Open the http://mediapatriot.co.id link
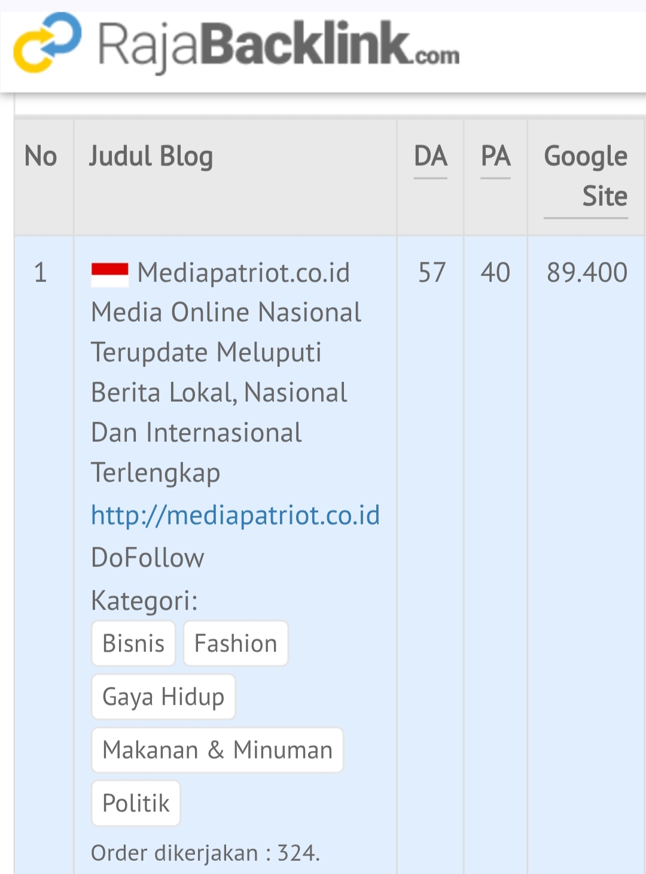Screen dimensions: 646x874 pos(235,515)
